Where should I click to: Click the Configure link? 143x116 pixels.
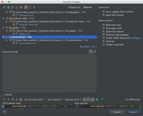136,38
